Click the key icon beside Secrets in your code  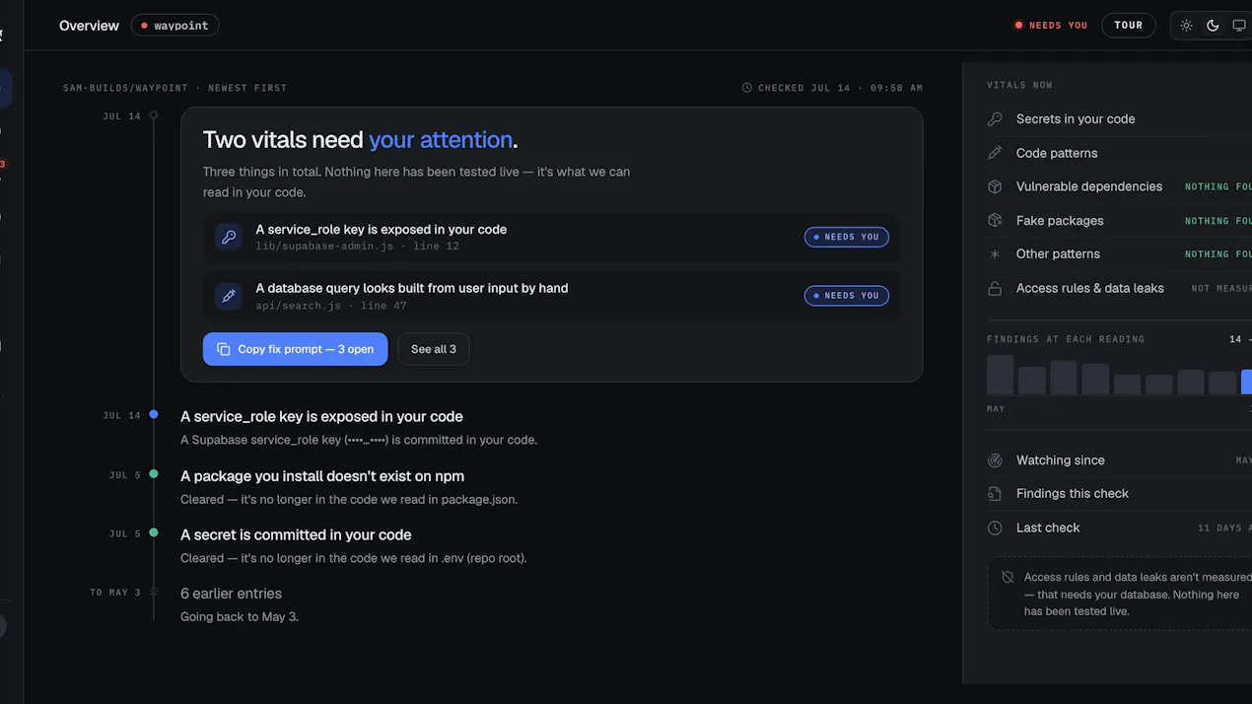pyautogui.click(x=995, y=119)
